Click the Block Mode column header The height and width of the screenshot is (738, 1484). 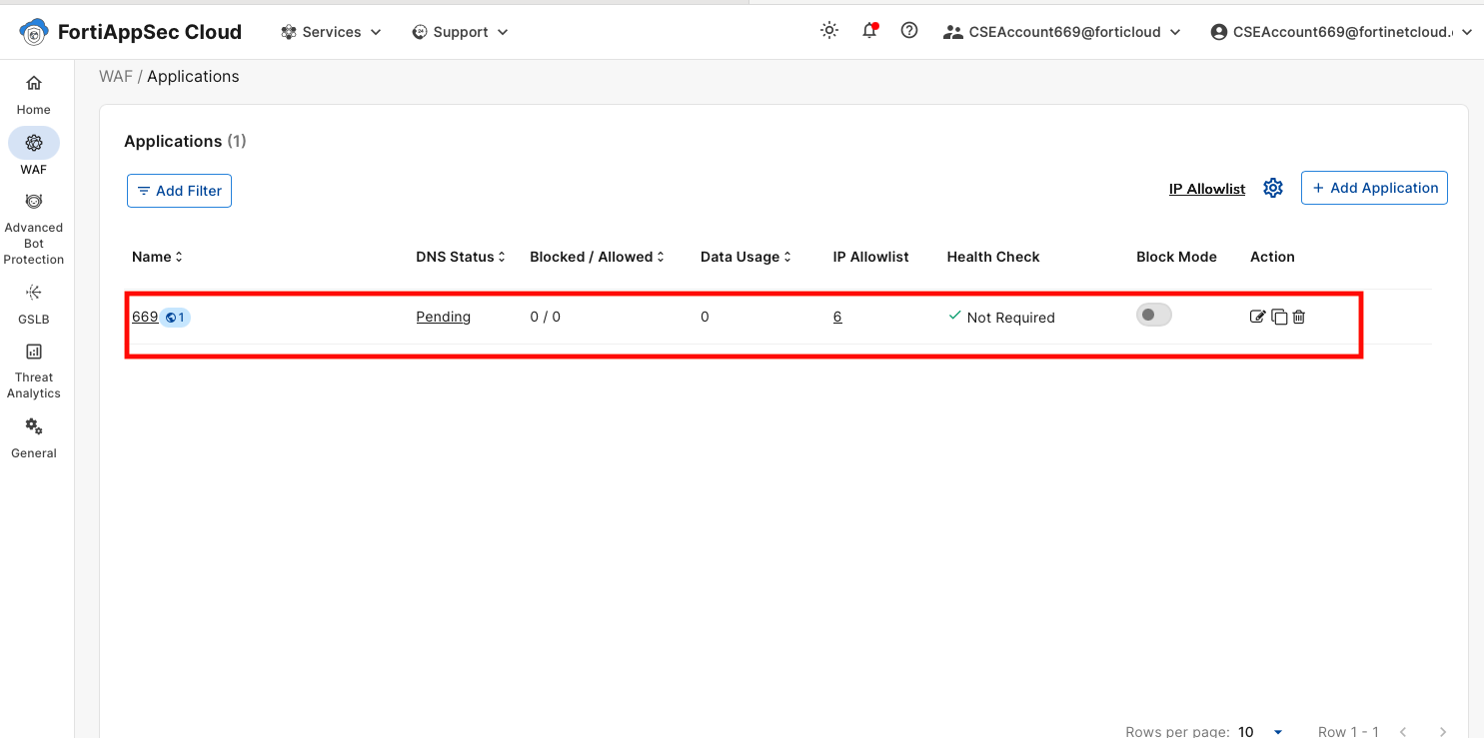coord(1176,257)
